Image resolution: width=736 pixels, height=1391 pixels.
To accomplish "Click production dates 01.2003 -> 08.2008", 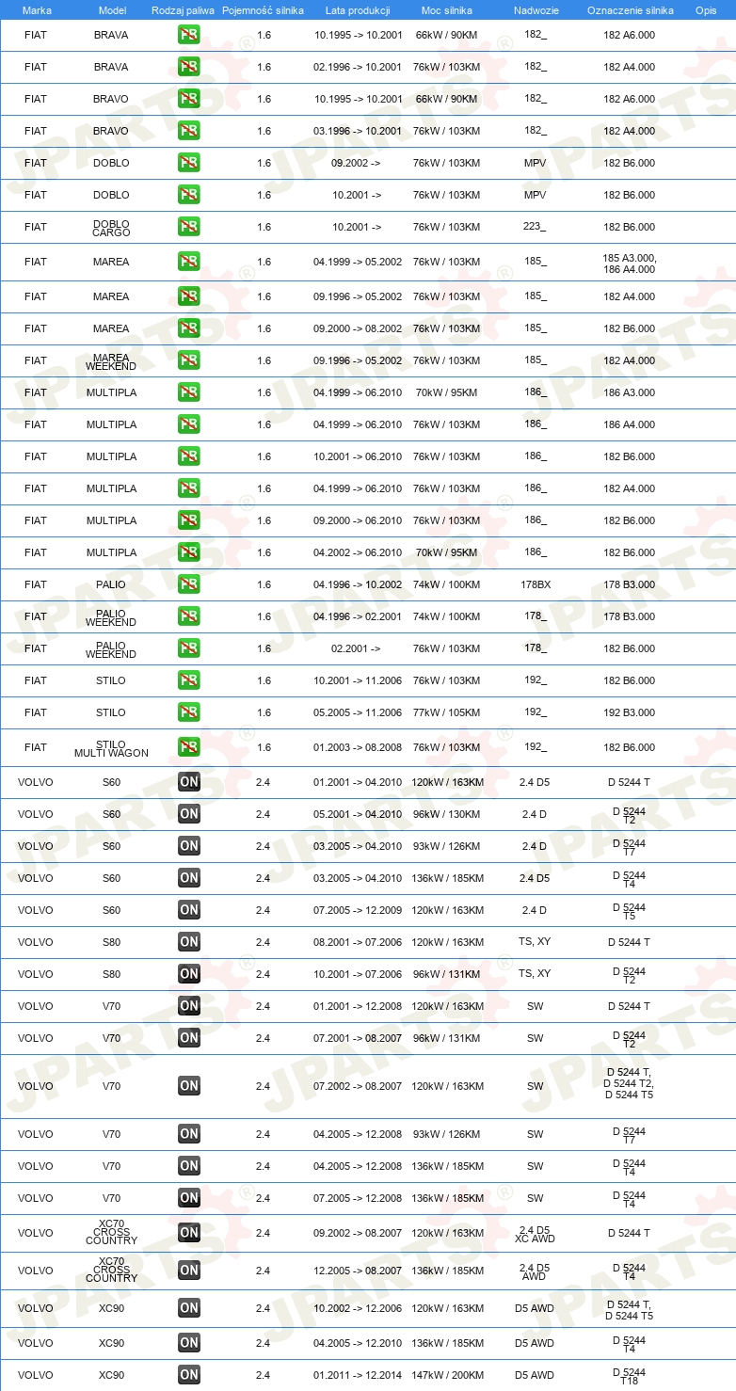I will [358, 747].
